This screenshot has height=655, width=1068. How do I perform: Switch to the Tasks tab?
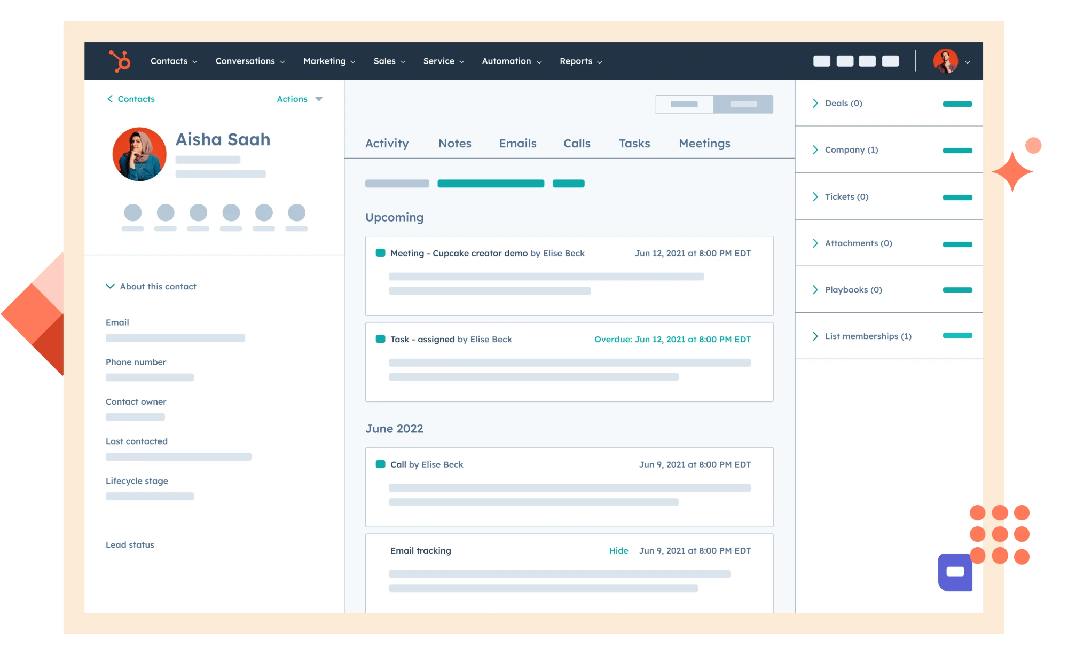[634, 143]
